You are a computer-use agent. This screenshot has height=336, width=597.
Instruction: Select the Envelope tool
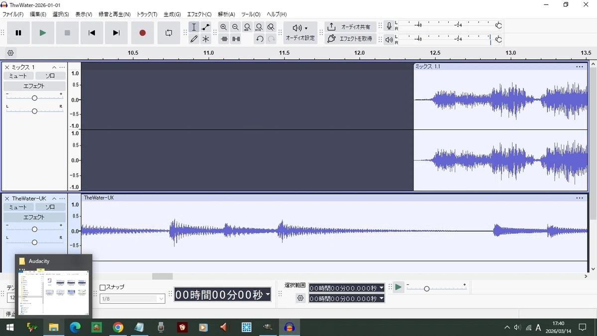206,27
